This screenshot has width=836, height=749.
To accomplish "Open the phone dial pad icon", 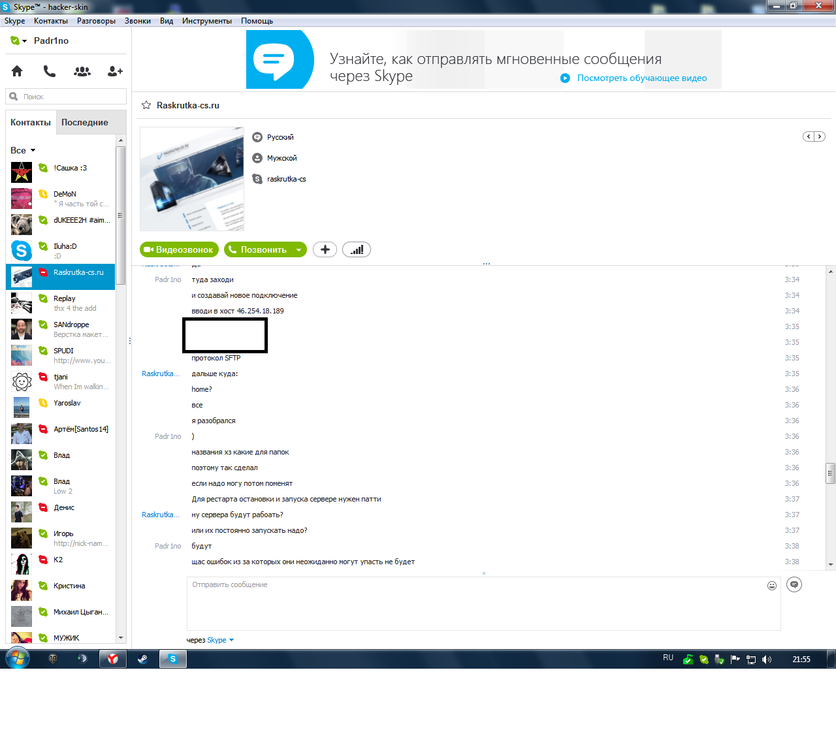I will pos(50,71).
